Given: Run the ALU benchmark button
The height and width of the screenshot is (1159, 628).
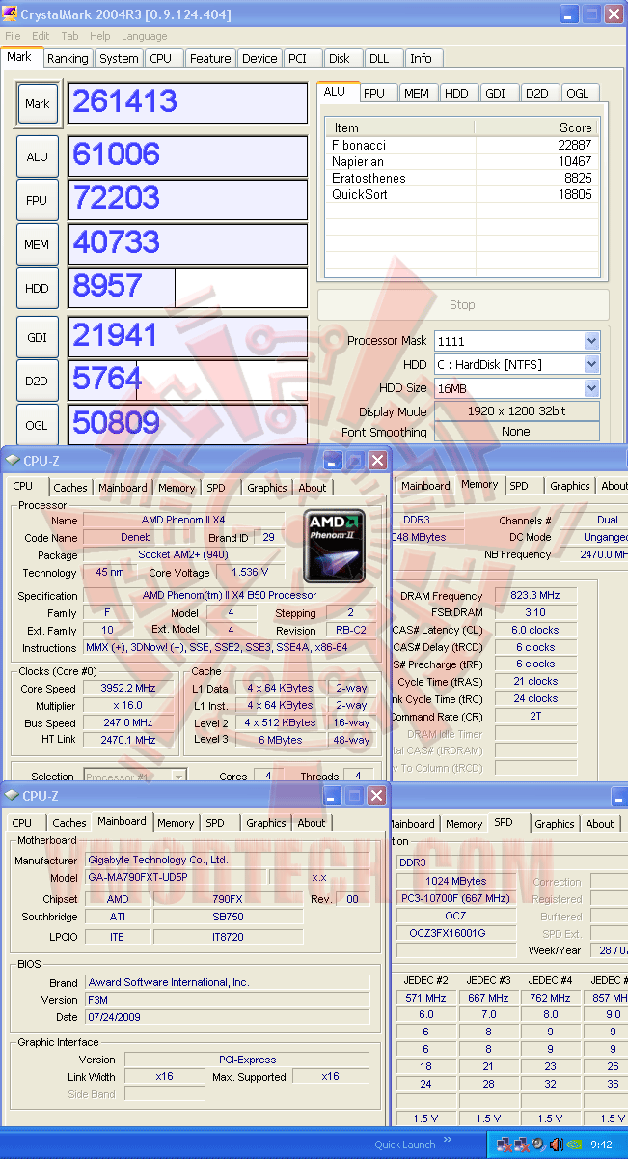Looking at the screenshot, I should point(38,156).
